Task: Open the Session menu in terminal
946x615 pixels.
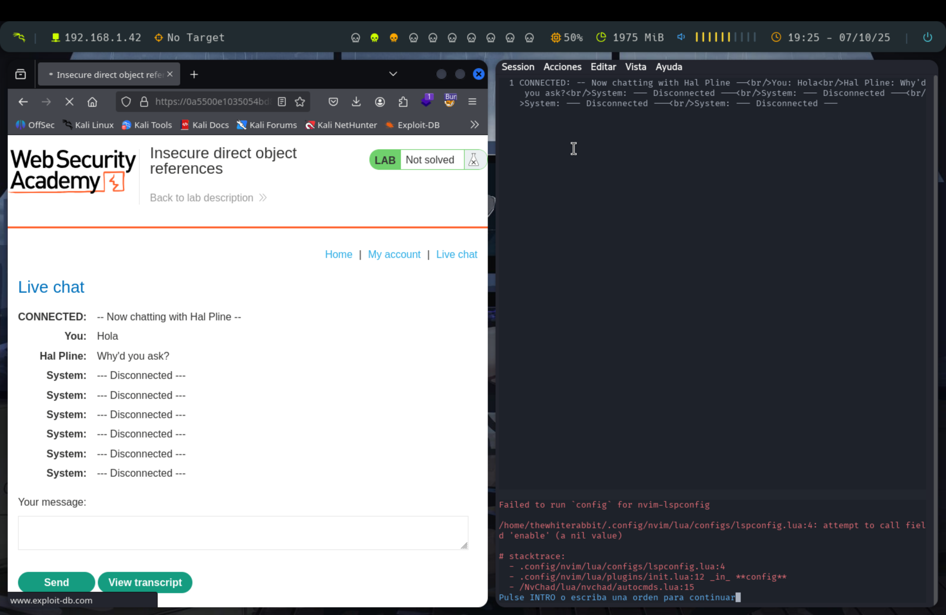Action: [x=517, y=67]
